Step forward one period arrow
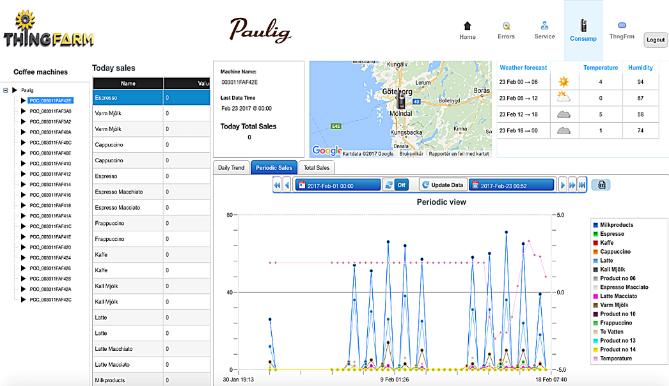The image size is (669, 386). point(563,185)
